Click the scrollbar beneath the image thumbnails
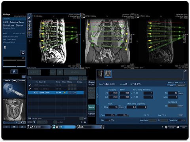Image resolution: width=190 pixels, height=142 pixels. click(140, 79)
